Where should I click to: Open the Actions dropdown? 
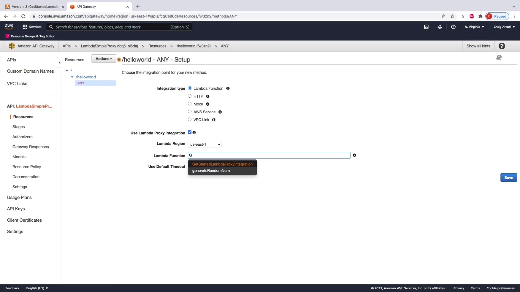pyautogui.click(x=104, y=59)
